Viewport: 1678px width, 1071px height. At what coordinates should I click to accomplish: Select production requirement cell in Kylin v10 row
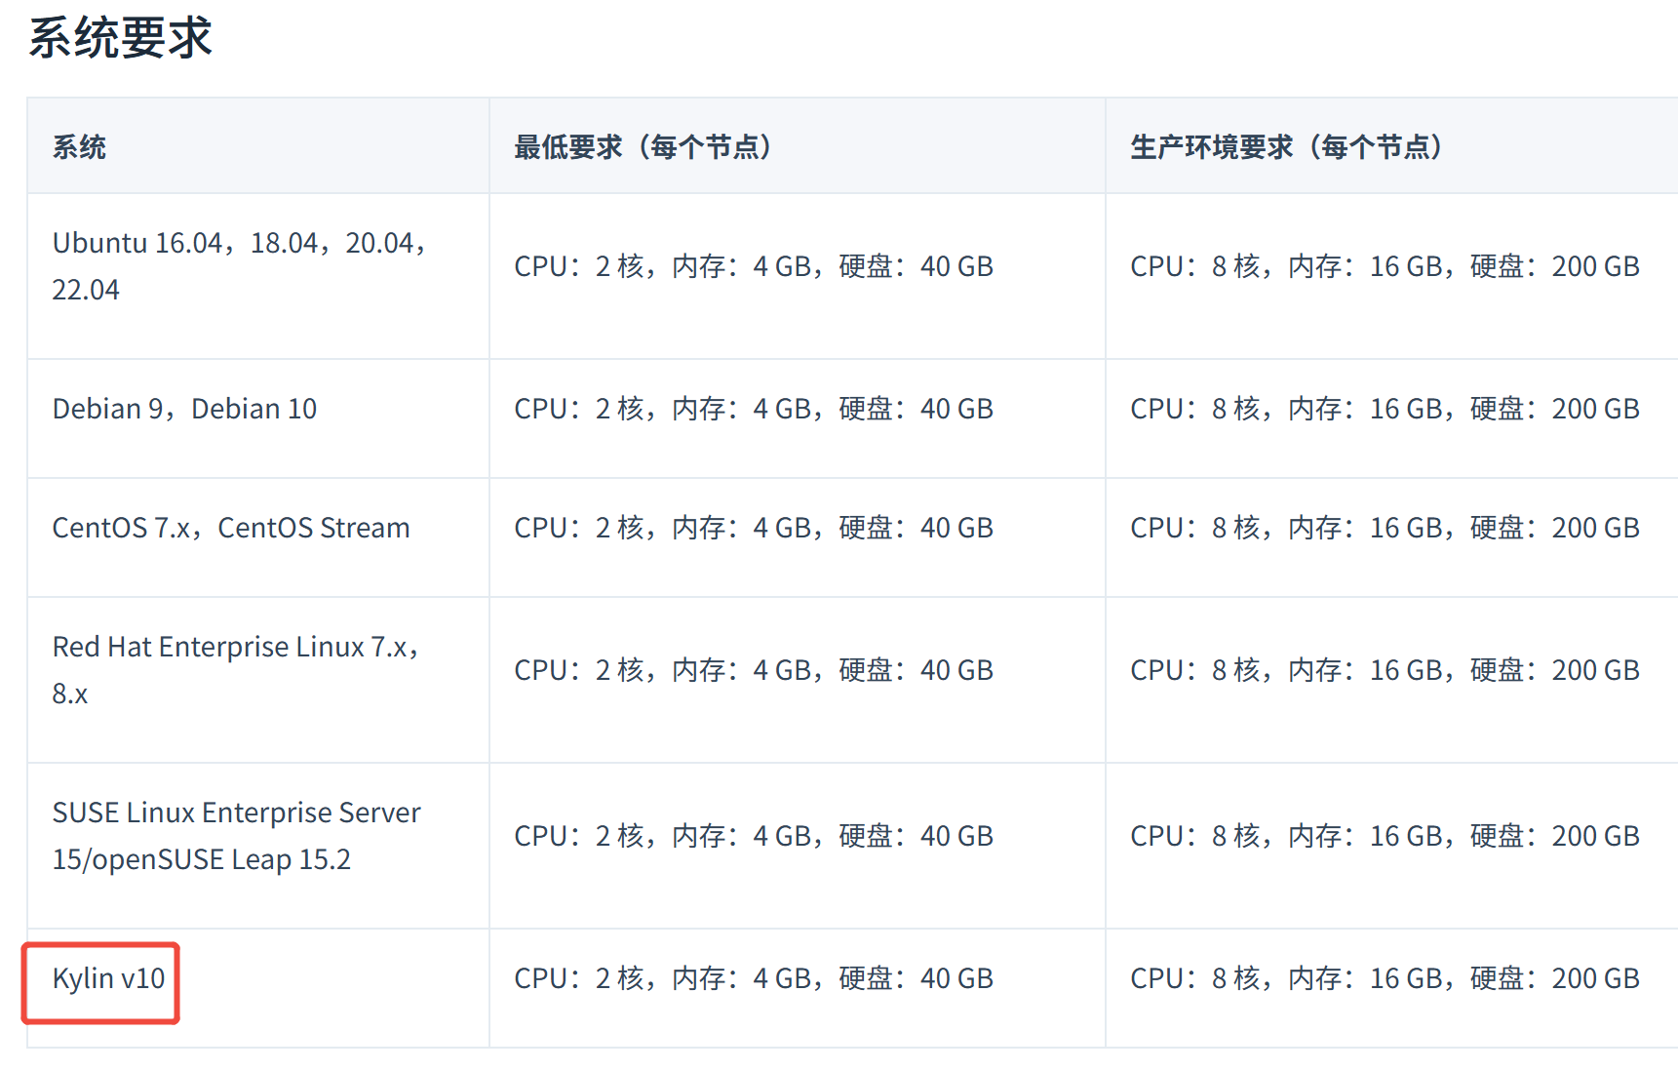(1384, 978)
